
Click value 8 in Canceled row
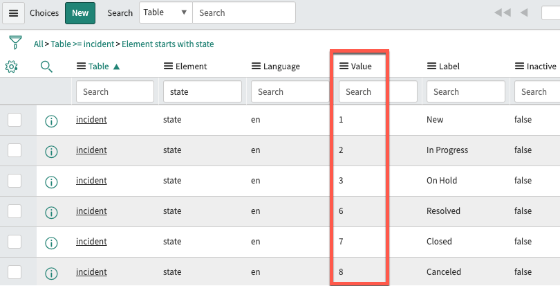tap(341, 271)
